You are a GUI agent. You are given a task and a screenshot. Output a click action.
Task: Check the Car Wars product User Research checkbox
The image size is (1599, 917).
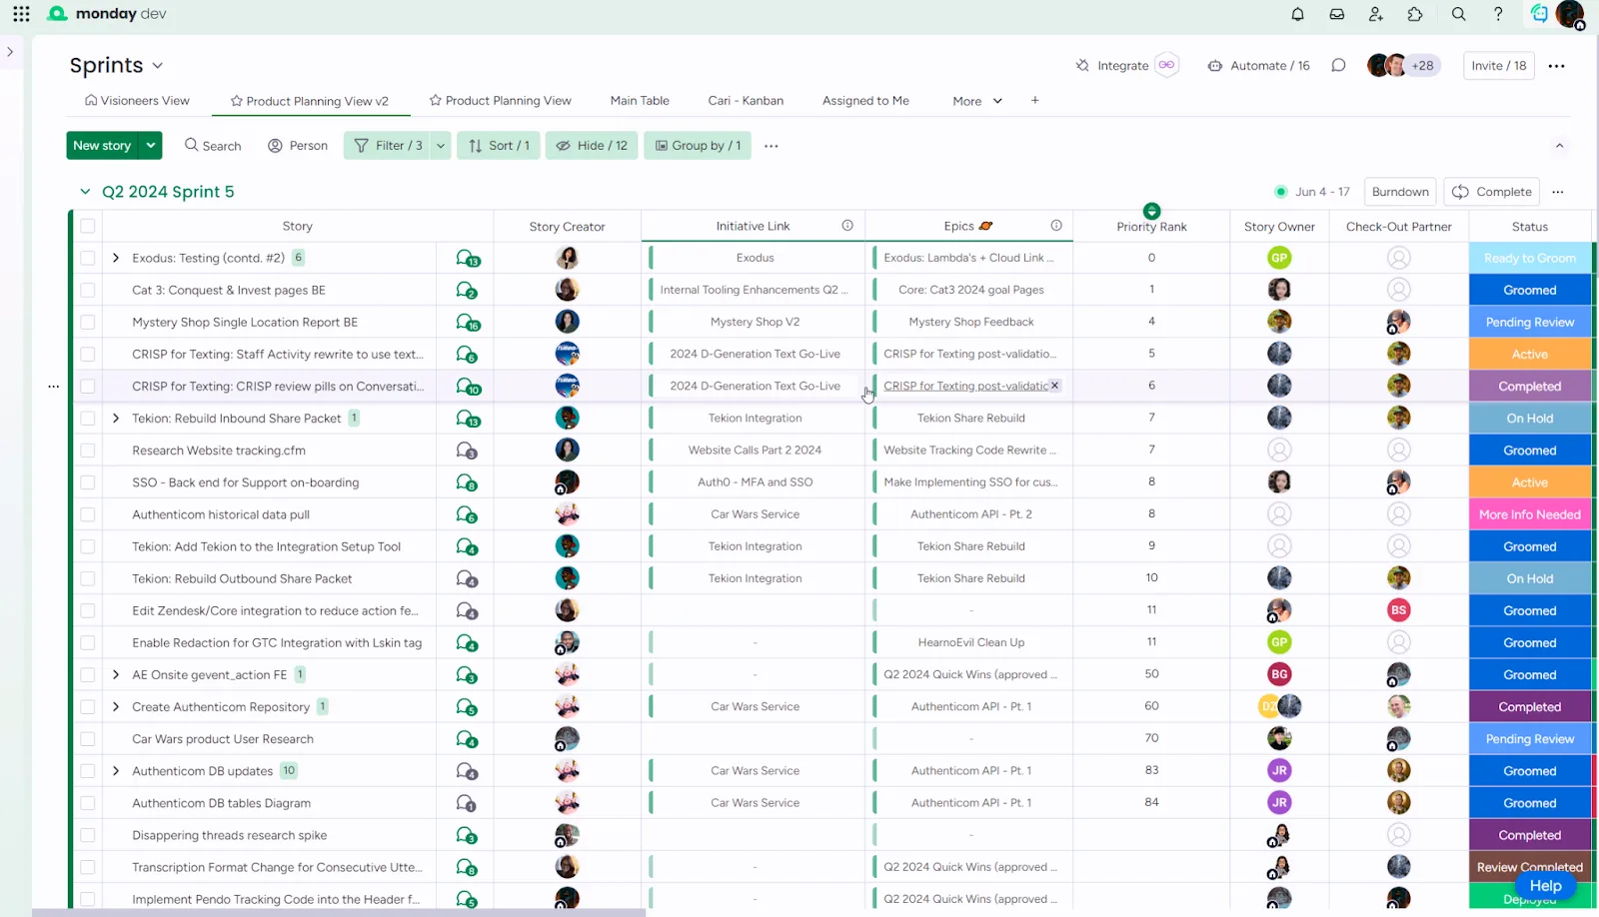88,739
